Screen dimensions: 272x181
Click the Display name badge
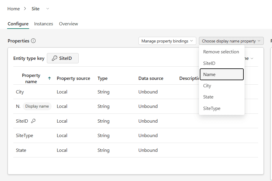pos(37,106)
